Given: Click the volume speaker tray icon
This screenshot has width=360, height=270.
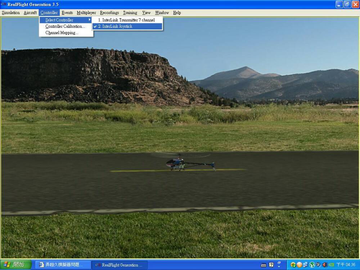Looking at the screenshot, I should pyautogui.click(x=325, y=265).
